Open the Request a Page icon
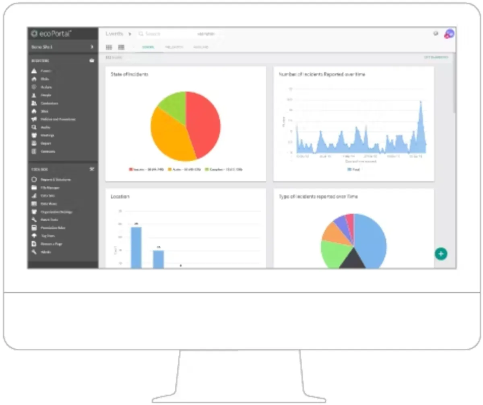Image resolution: width=483 pixels, height=405 pixels. [x=34, y=244]
